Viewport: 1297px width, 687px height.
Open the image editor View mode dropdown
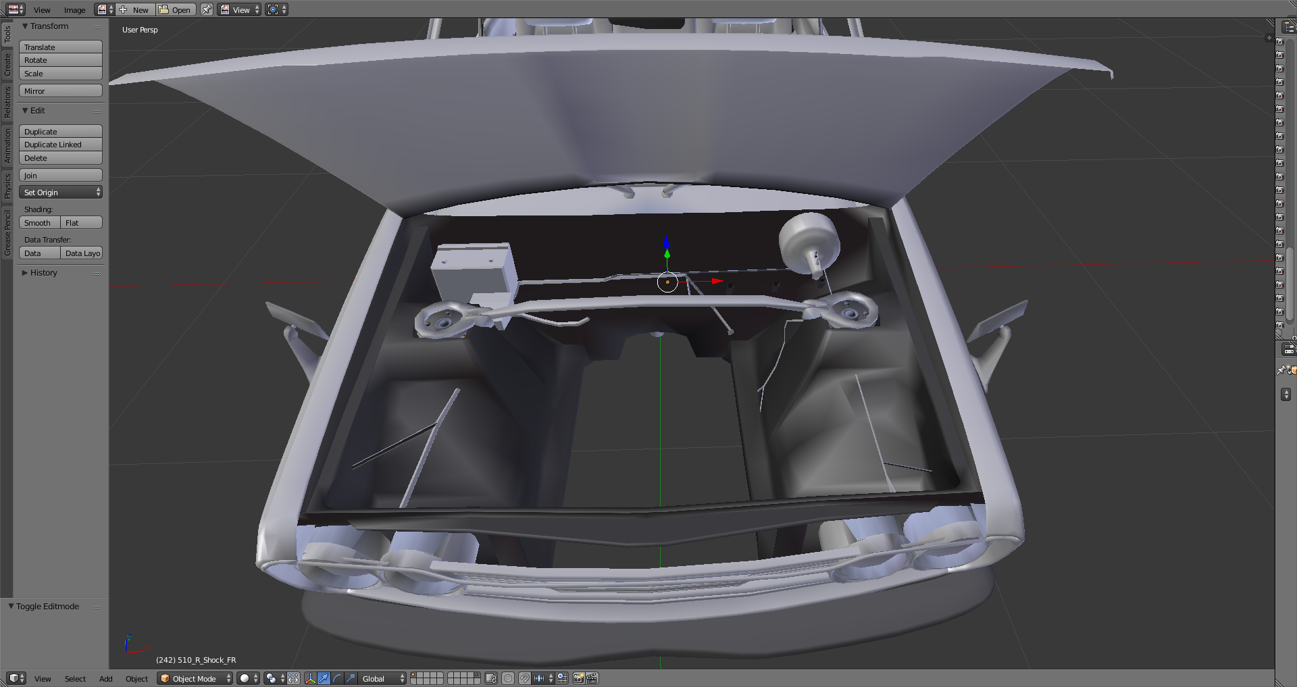239,9
